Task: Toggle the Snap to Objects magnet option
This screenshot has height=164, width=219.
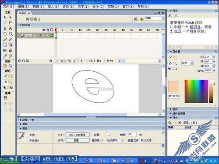Action: point(5,98)
